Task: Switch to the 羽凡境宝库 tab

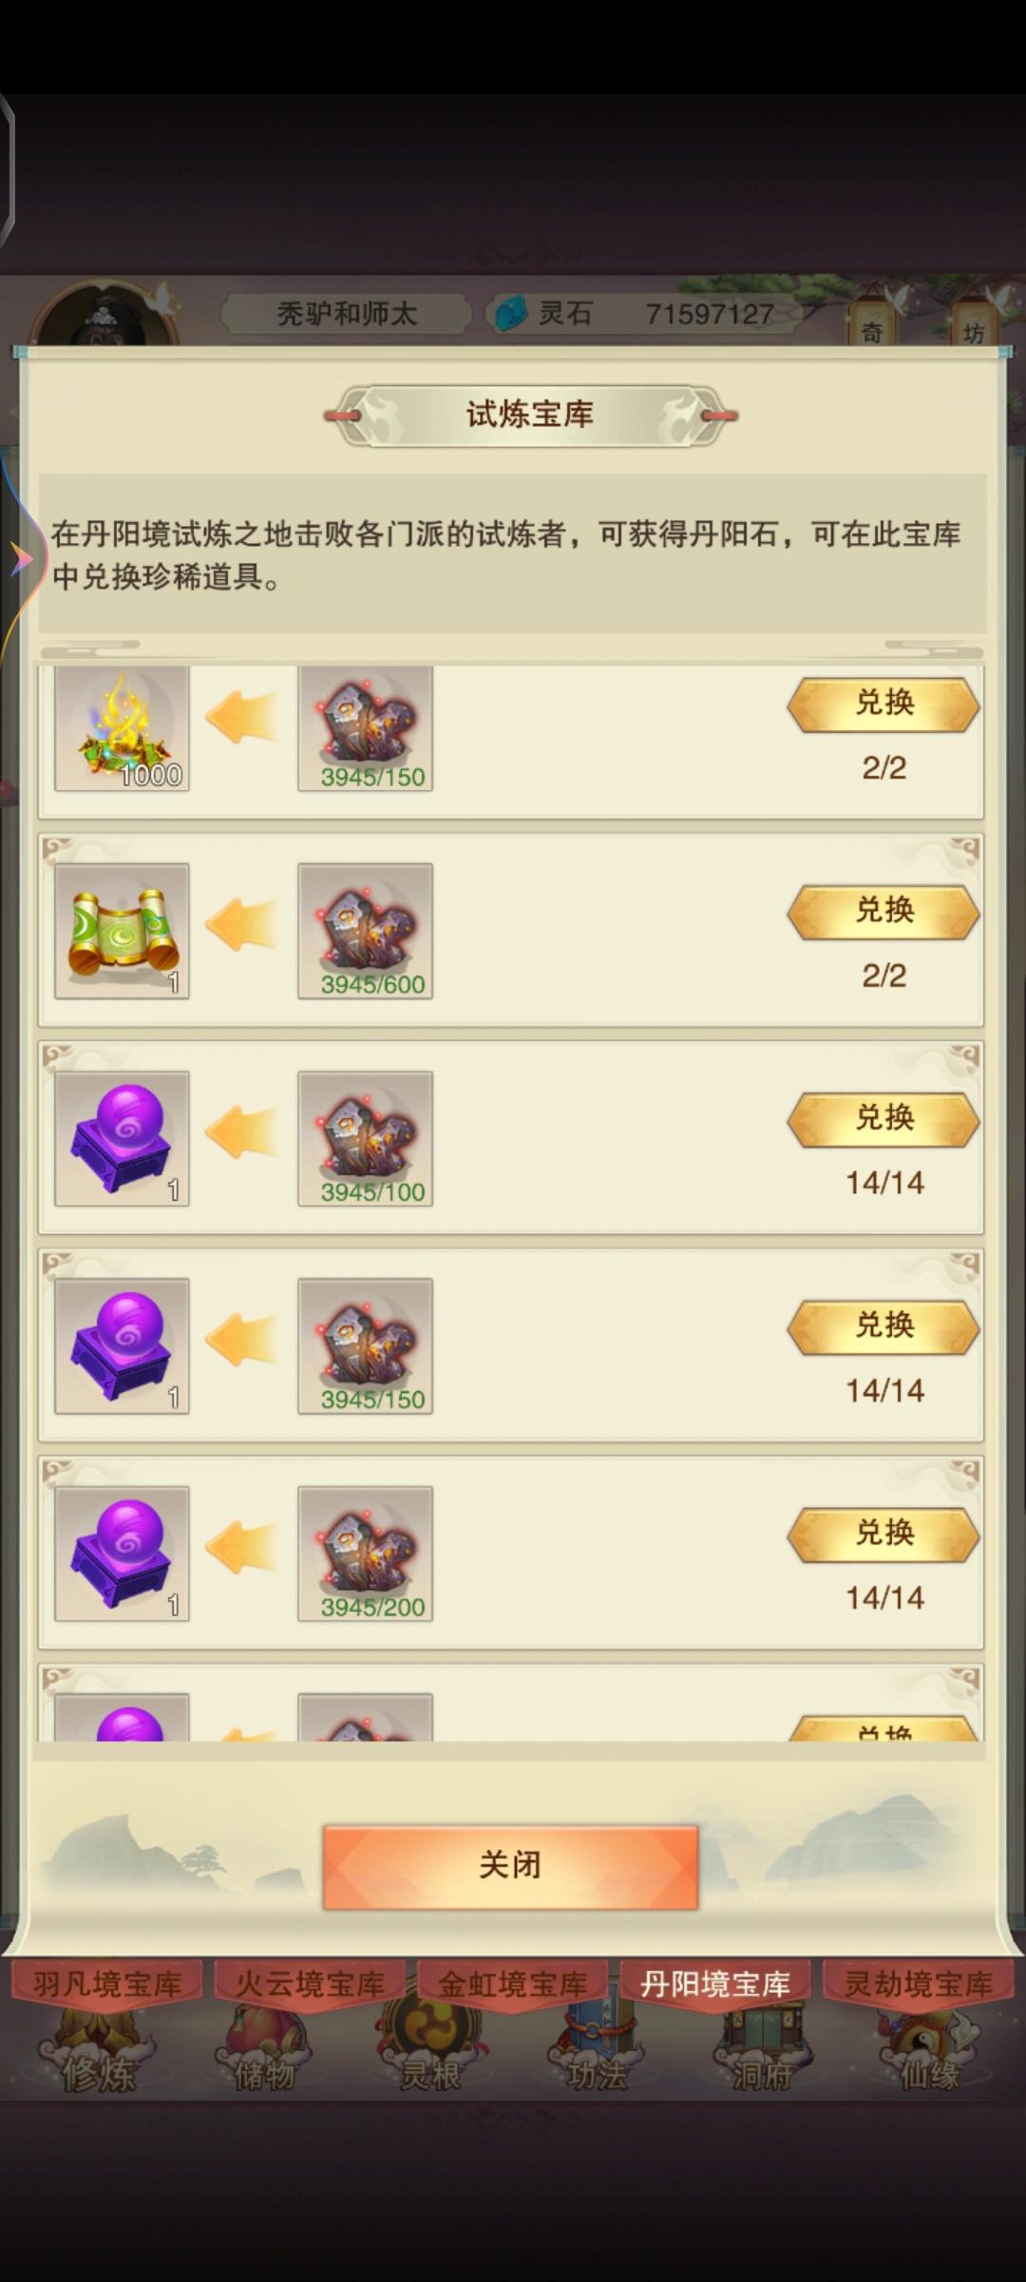Action: click(107, 1984)
